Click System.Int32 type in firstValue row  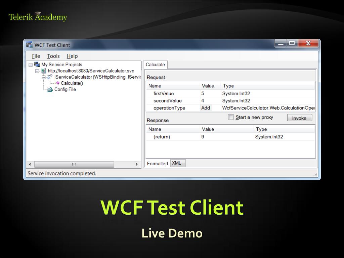pyautogui.click(x=236, y=93)
